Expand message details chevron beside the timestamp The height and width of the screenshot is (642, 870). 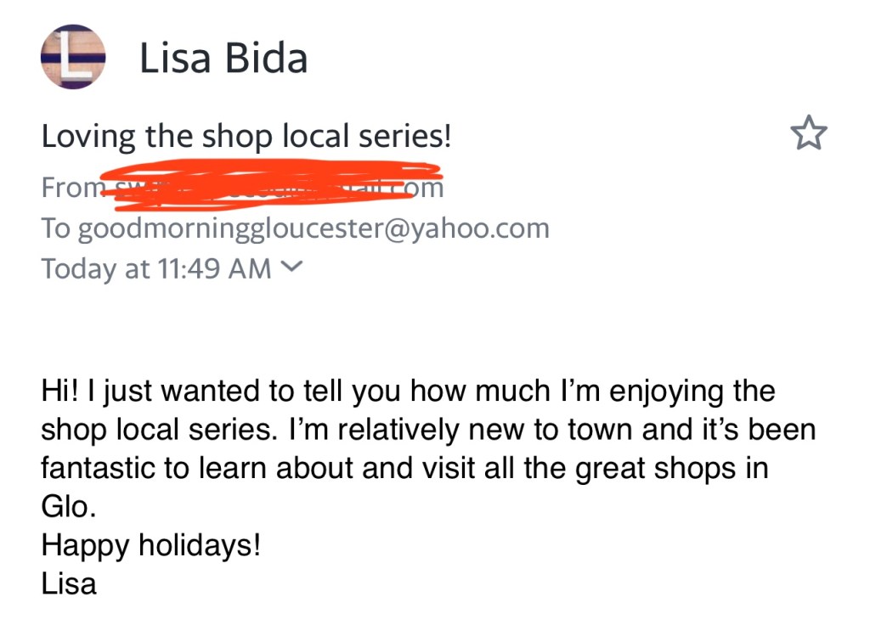(x=291, y=267)
